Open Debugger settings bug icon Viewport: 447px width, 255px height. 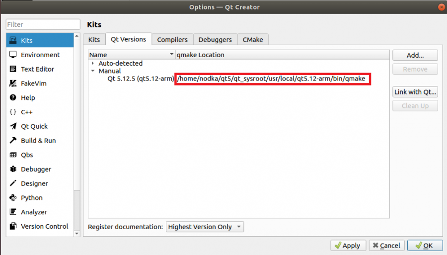coord(13,169)
